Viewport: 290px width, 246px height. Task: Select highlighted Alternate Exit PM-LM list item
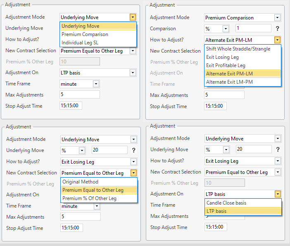coord(229,74)
